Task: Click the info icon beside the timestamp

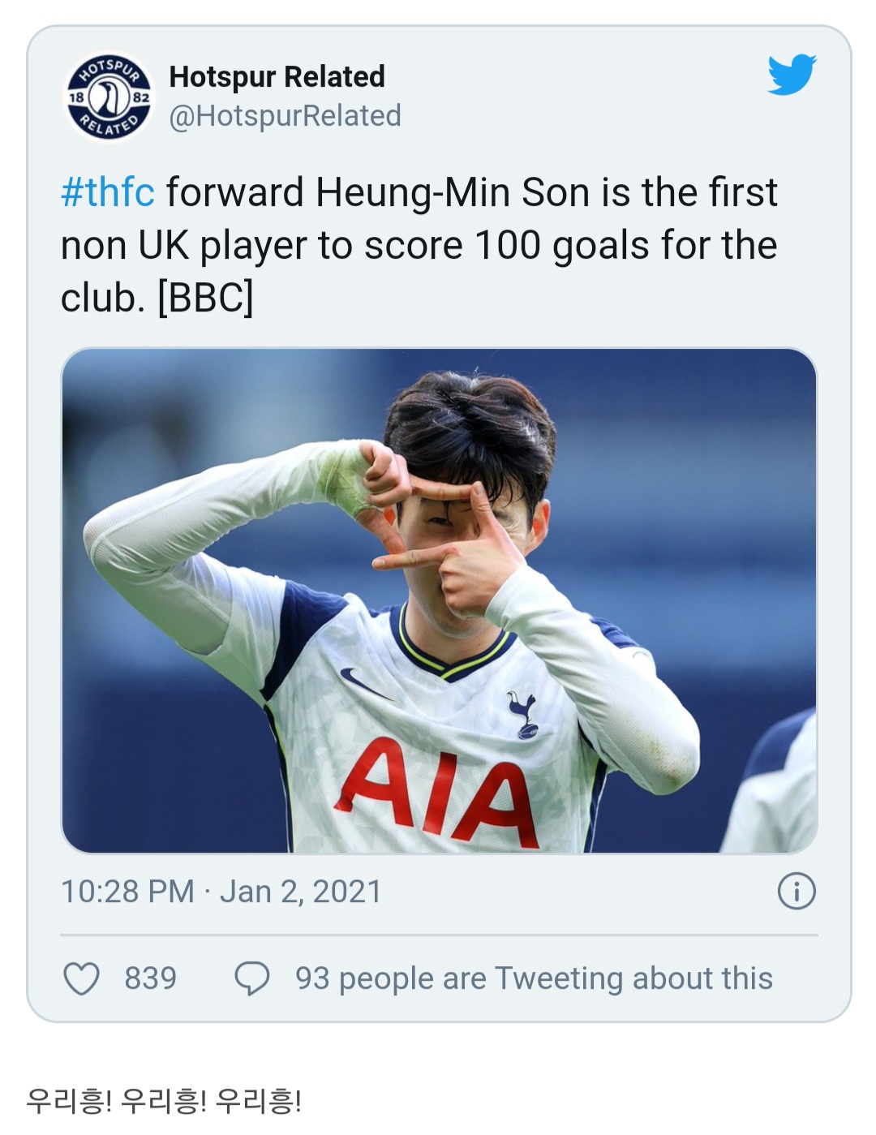Action: pos(796,892)
